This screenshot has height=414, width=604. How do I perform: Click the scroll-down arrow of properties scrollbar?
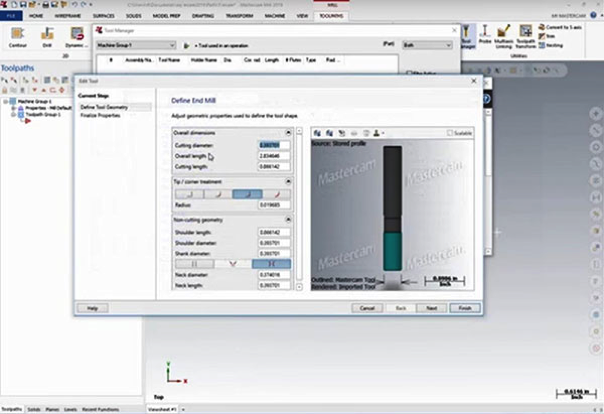click(299, 287)
